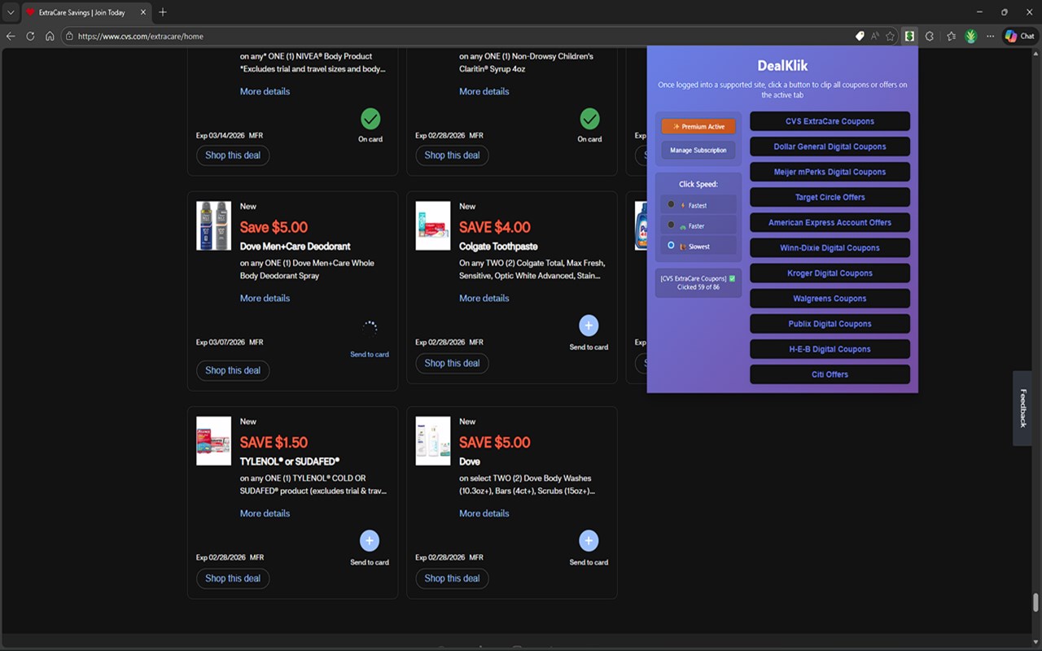Clip American Express Account Offers
The width and height of the screenshot is (1042, 651).
click(x=830, y=222)
